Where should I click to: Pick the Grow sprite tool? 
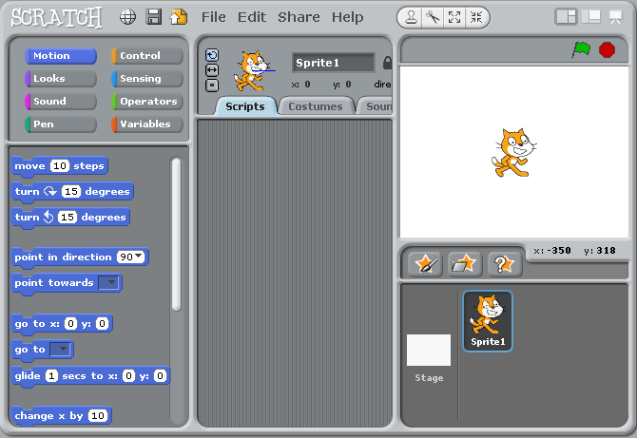pos(454,17)
